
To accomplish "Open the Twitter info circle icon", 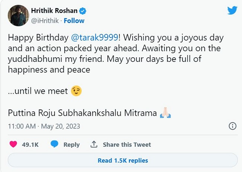I will point(232,126).
